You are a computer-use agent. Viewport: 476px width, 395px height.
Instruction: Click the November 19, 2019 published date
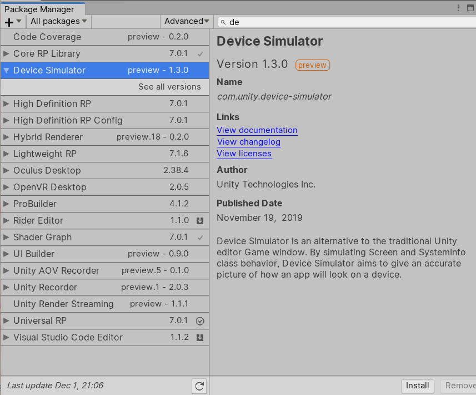click(259, 218)
